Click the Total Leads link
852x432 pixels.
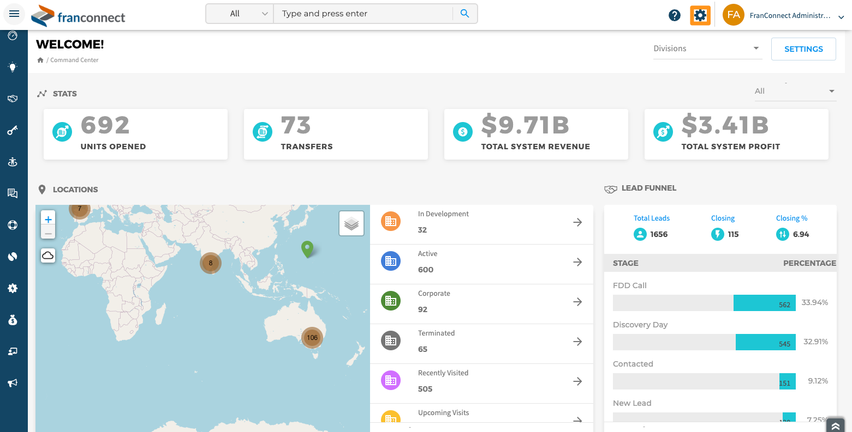tap(652, 218)
